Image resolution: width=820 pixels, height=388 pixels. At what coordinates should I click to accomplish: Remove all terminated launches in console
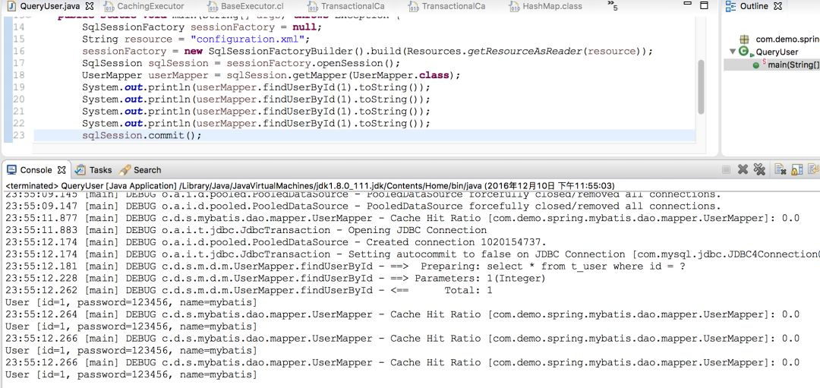pyautogui.click(x=759, y=169)
